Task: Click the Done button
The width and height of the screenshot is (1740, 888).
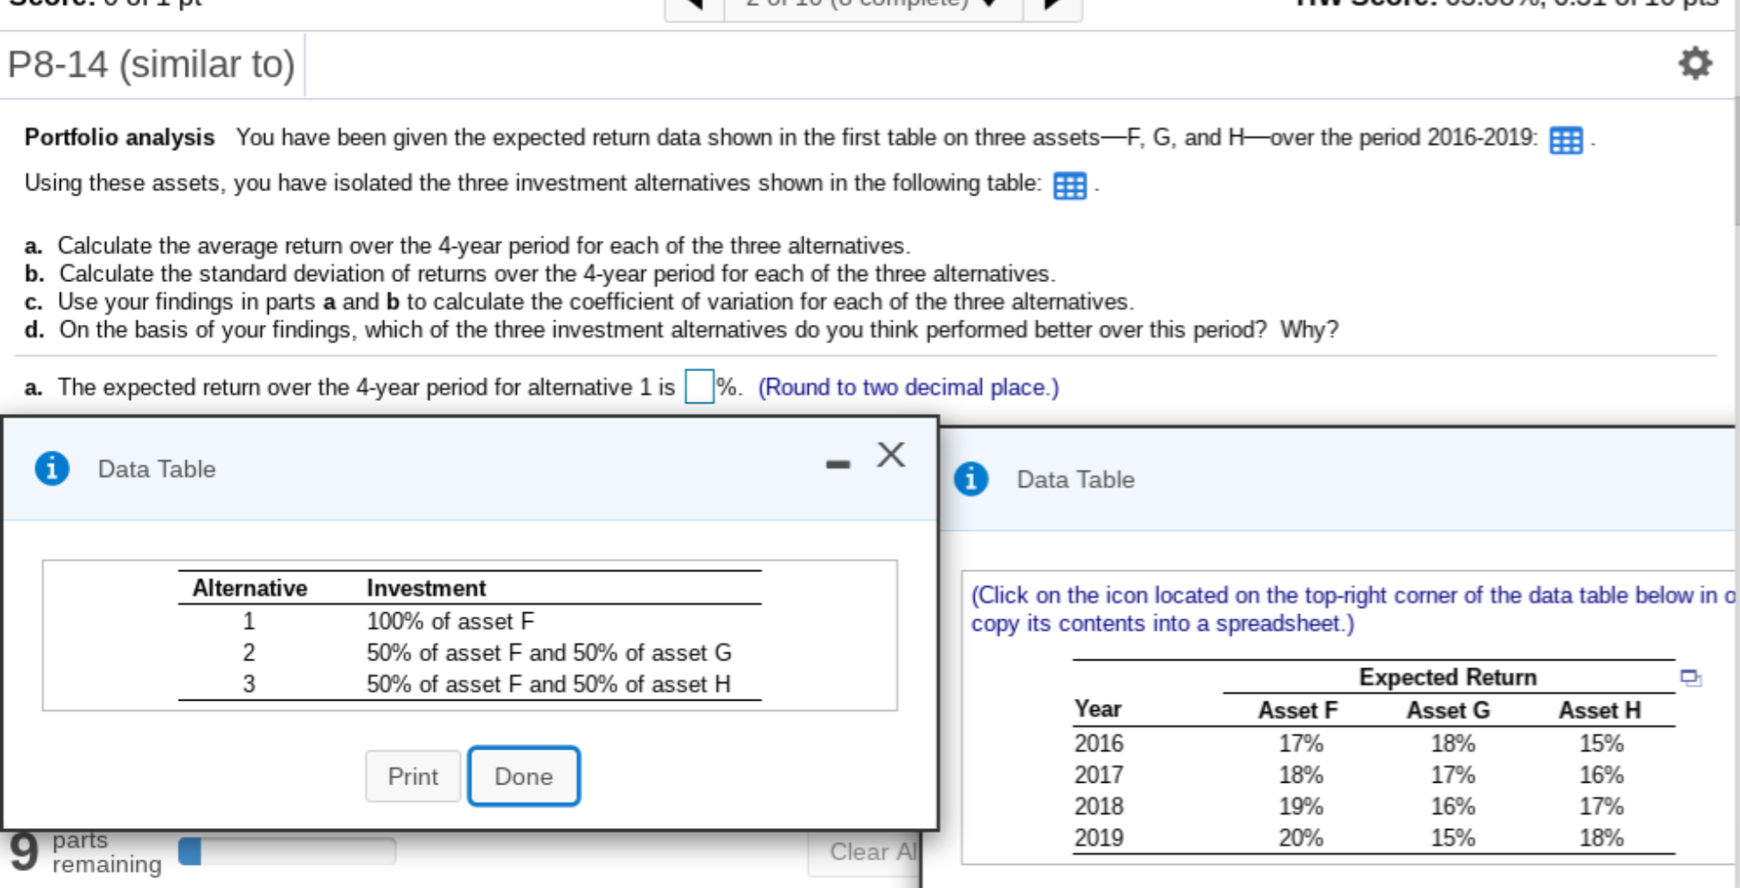Action: [x=523, y=776]
